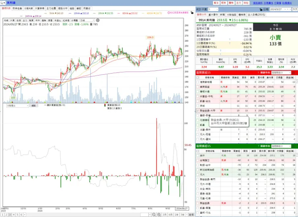Open dropdown arrow after 3年 button
This screenshot has height=217, width=298.
tap(186, 215)
